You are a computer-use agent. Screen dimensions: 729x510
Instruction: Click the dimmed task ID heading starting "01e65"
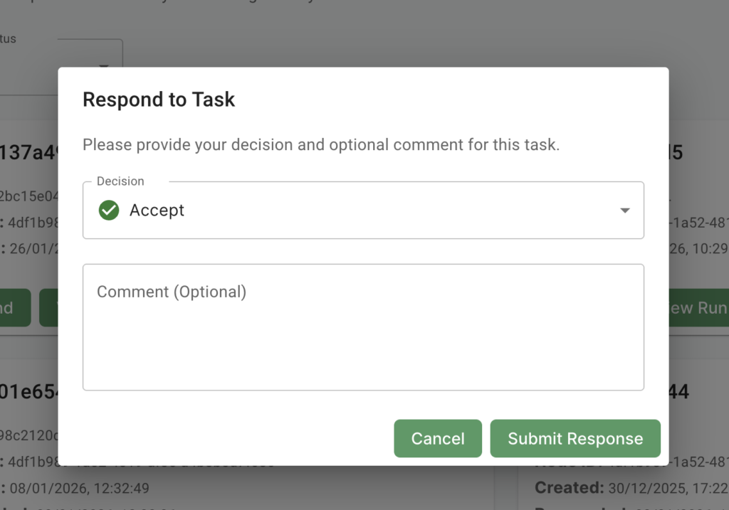[x=28, y=392]
